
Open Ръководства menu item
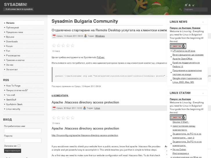(x=24, y=56)
